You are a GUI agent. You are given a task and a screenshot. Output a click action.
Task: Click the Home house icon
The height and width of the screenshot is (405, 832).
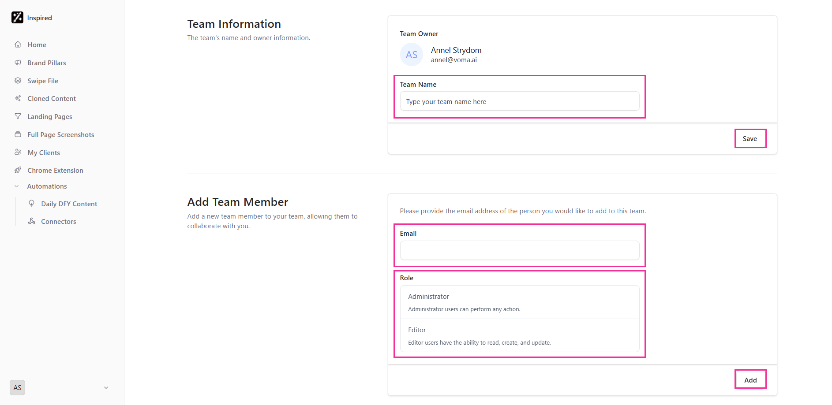[x=18, y=45]
